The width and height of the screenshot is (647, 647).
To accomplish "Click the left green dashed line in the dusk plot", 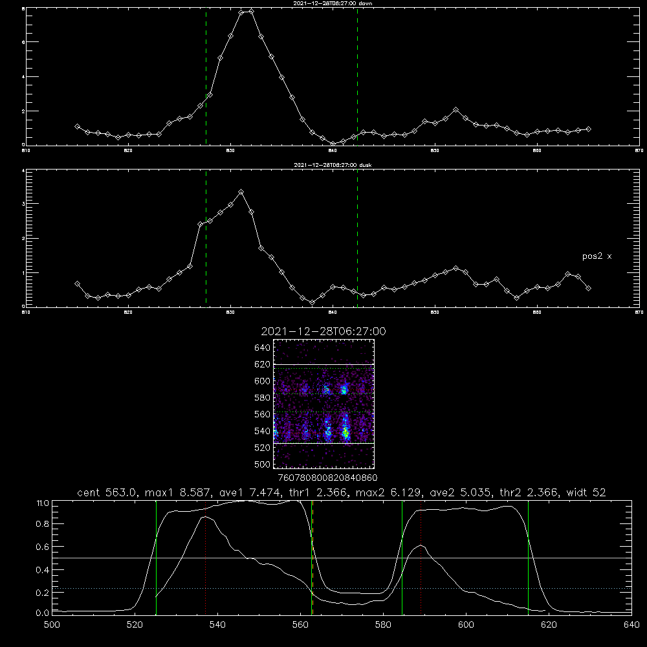I will pos(206,238).
